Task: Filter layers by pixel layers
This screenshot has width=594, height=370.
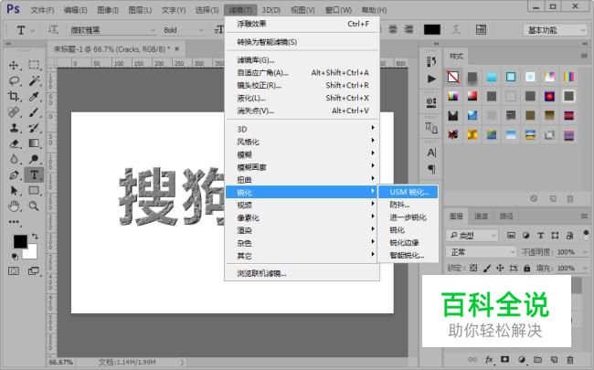Action: click(x=511, y=236)
